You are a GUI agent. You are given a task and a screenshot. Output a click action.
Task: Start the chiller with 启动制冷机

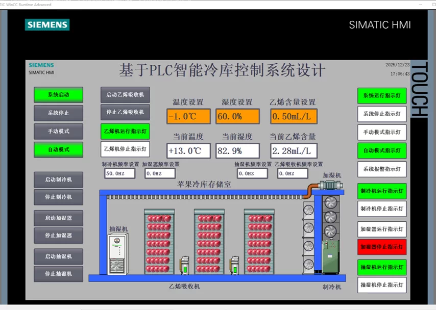(58, 179)
